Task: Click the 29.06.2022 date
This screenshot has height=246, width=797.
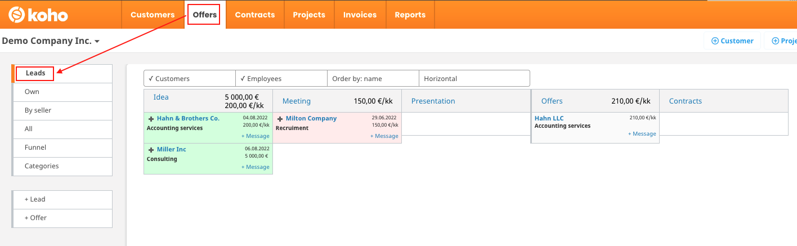Action: 385,118
